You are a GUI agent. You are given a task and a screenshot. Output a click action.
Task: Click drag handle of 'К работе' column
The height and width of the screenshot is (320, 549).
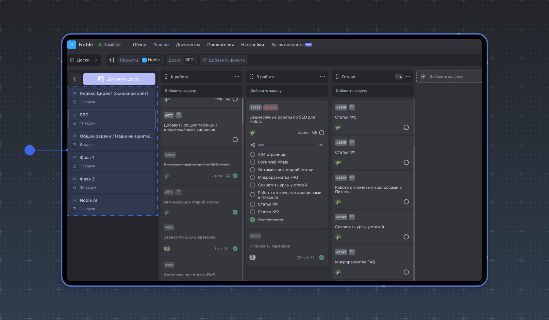[x=166, y=77]
